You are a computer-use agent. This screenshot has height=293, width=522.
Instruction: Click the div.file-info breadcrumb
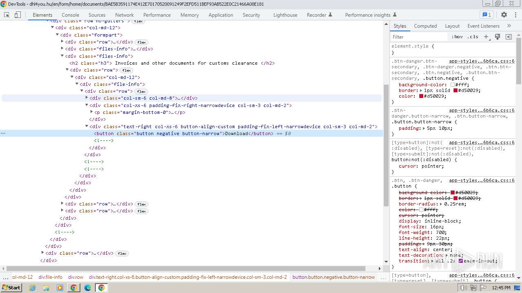(51, 277)
